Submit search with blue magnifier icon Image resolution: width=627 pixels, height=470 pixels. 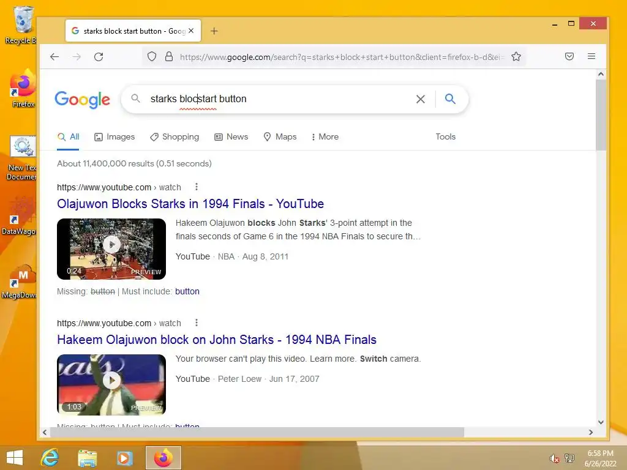[x=450, y=99]
